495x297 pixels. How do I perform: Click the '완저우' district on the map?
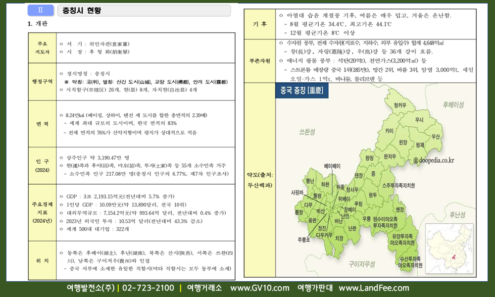click(390, 156)
